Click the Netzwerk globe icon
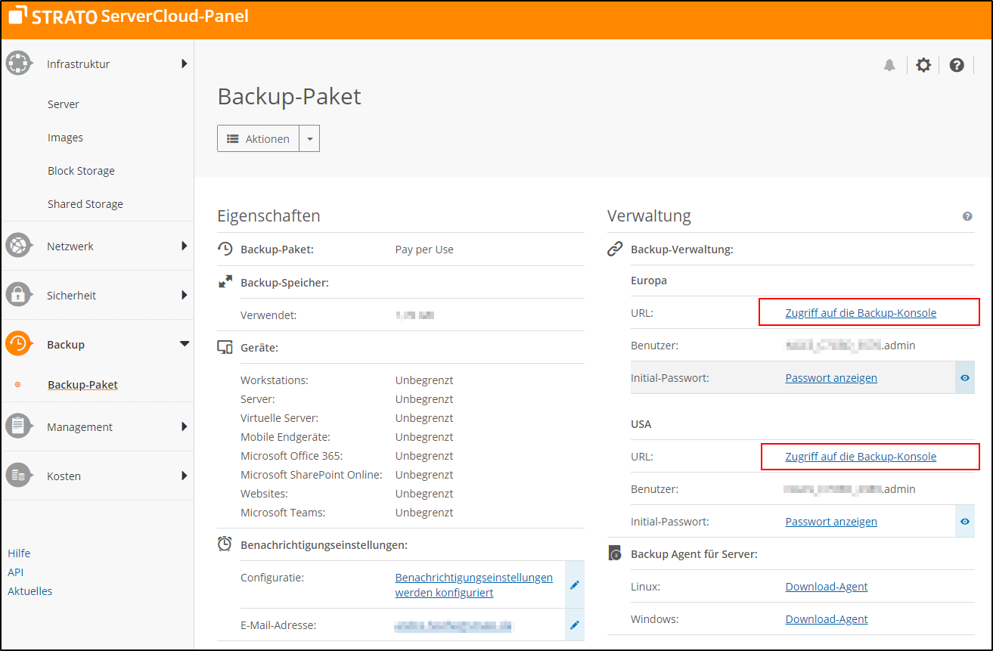The image size is (993, 651). 19,245
